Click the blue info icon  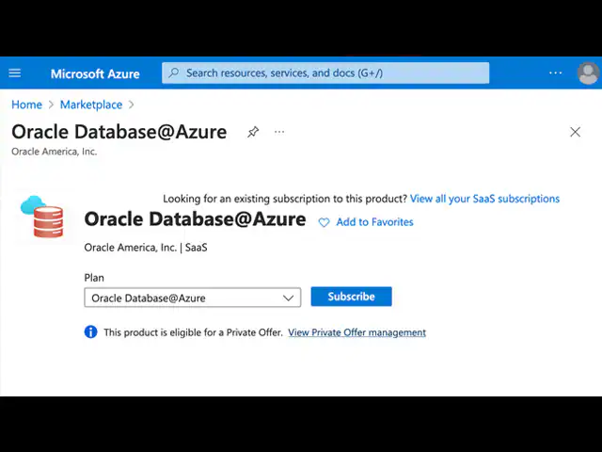90,332
